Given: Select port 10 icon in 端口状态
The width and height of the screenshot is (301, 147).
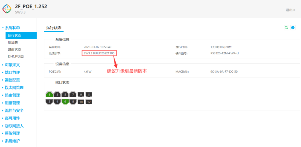Looking at the screenshot, I should [81, 102].
